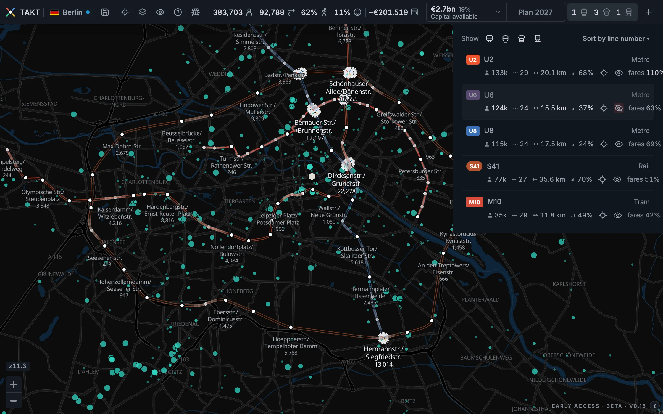Viewport: 663px width, 414px height.
Task: Locate the U6 line with its crosshair icon
Action: tap(604, 108)
